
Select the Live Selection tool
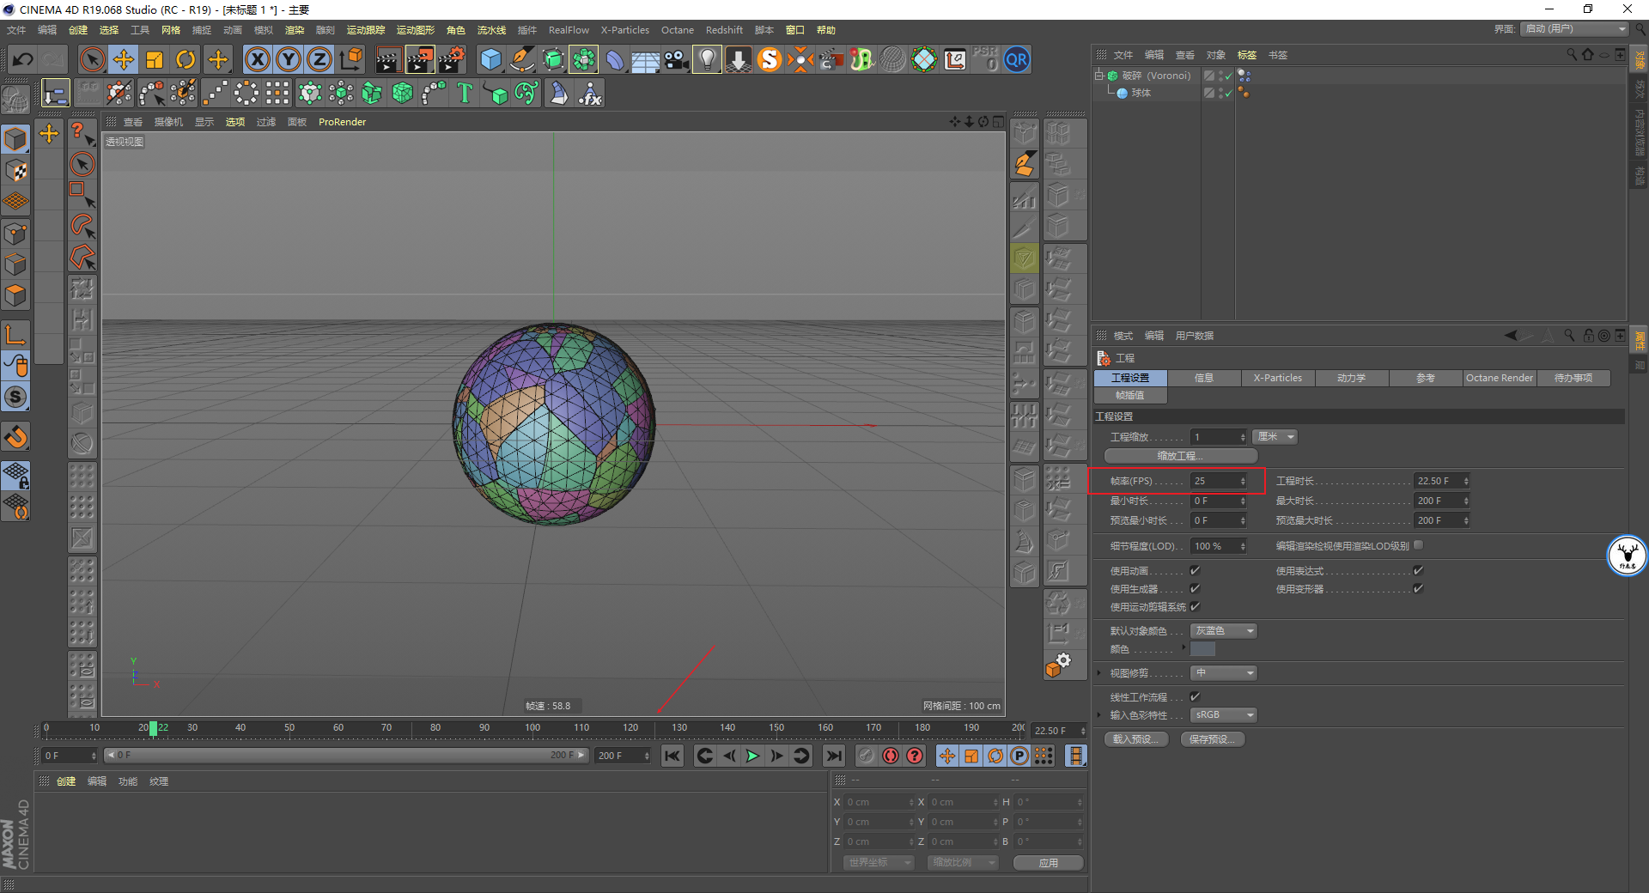click(x=92, y=60)
